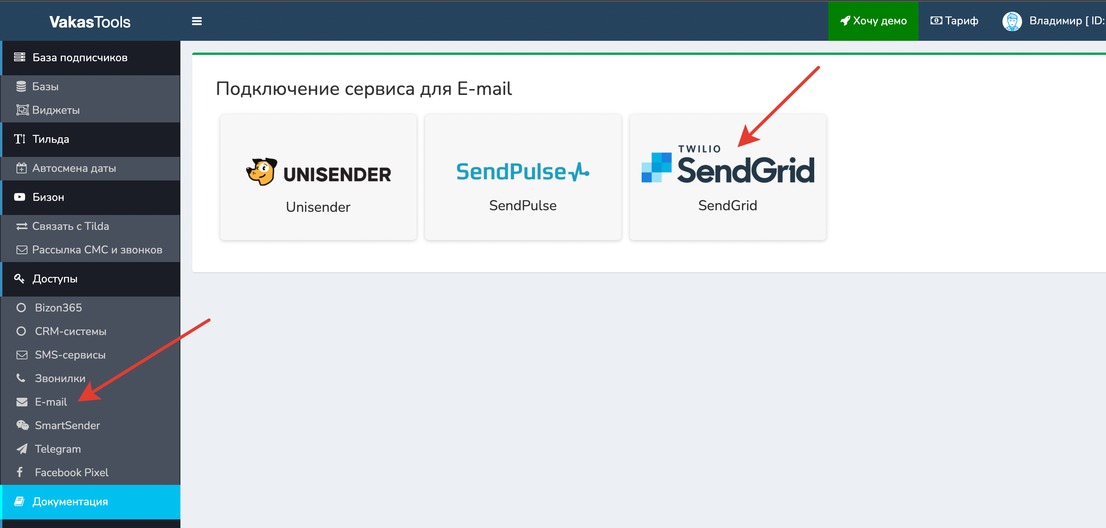
Task: Select the E-mail envelope menu item
Action: point(90,402)
